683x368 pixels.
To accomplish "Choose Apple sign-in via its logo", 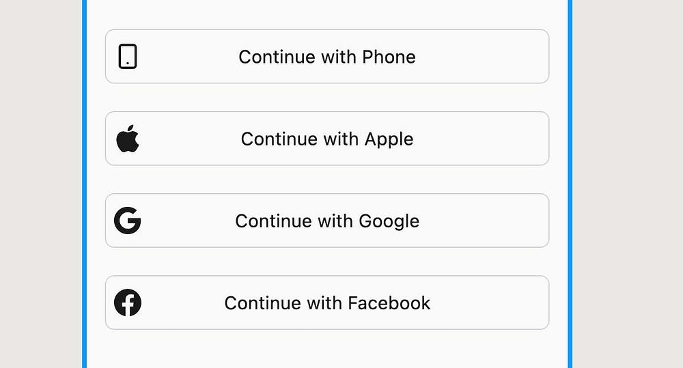I will click(128, 139).
